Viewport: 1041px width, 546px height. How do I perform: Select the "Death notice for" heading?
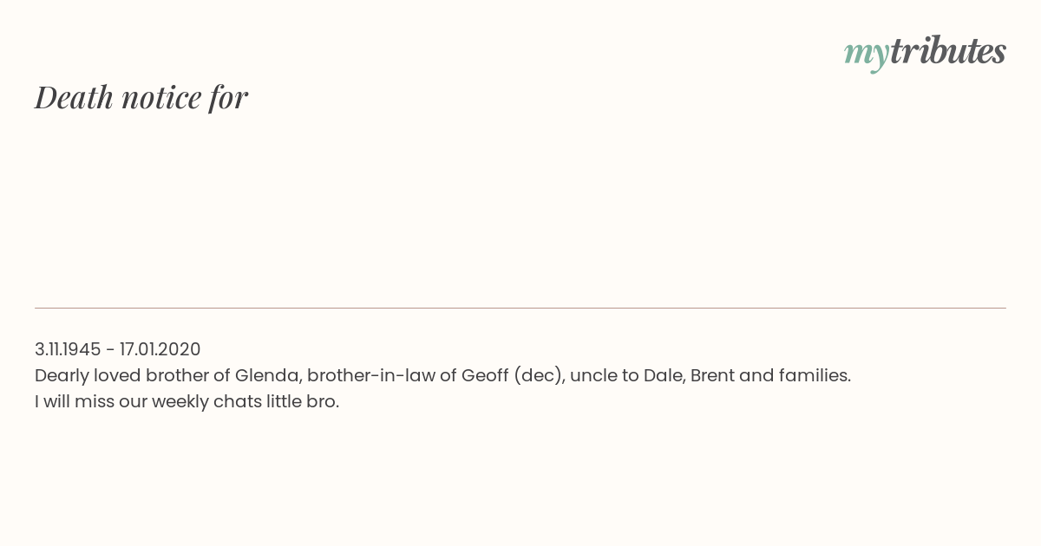click(x=141, y=97)
